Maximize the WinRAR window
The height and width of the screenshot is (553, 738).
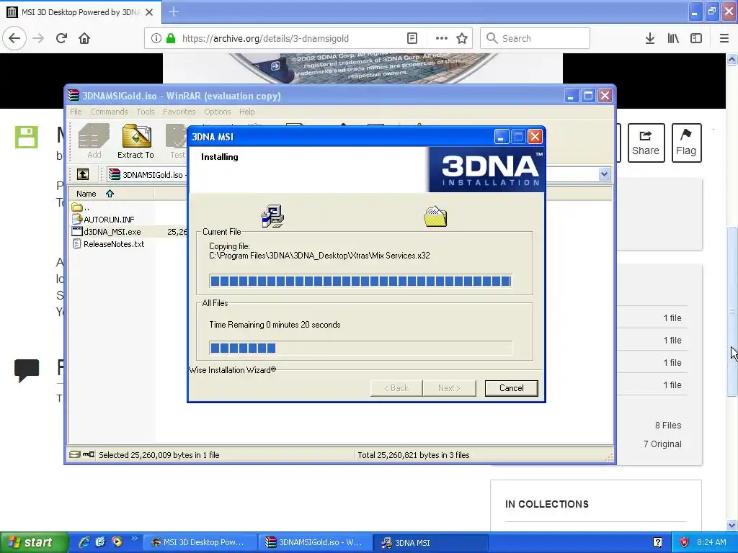(x=588, y=96)
